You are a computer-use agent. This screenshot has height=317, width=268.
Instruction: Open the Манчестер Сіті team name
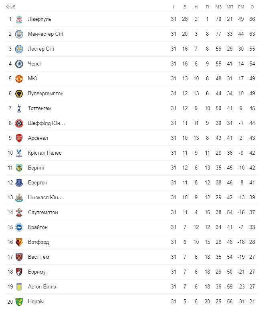click(x=46, y=34)
